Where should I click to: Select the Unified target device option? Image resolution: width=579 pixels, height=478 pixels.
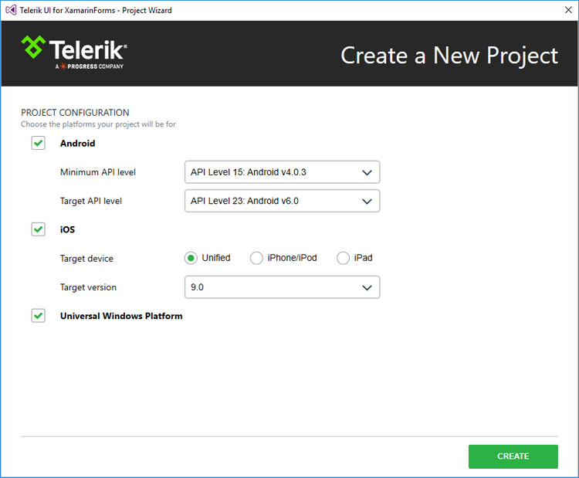coord(191,258)
